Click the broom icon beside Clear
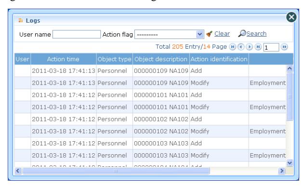 pyautogui.click(x=209, y=34)
